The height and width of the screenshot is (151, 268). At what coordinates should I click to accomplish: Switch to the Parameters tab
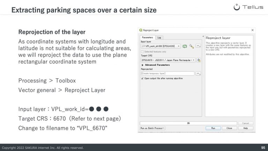[x=147, y=37]
